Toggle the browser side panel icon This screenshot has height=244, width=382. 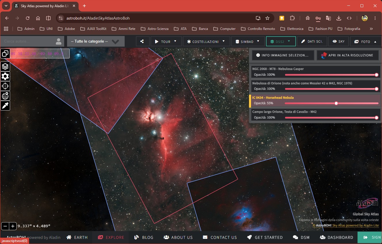point(48,18)
